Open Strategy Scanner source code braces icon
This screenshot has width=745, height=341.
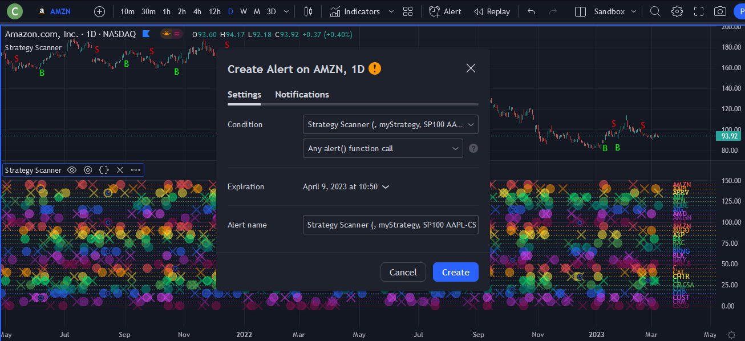tap(104, 170)
